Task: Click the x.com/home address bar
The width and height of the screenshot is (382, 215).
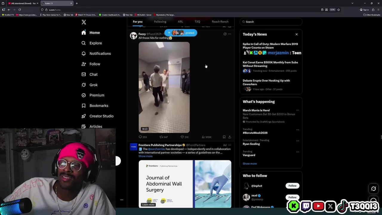Action: [x=179, y=10]
